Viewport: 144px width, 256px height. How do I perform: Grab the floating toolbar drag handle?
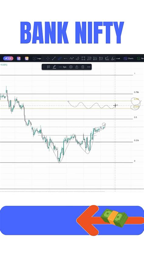coord(44,67)
